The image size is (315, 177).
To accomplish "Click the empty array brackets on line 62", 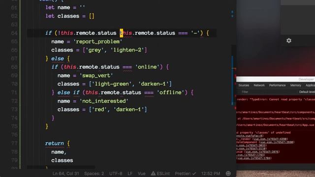I will tap(92, 16).
